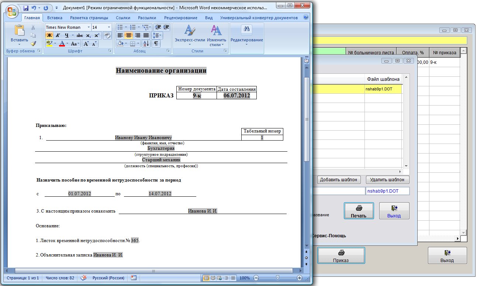Viewport: 477px width, 286px height.
Task: Apply a bulleted list
Action: point(120,27)
